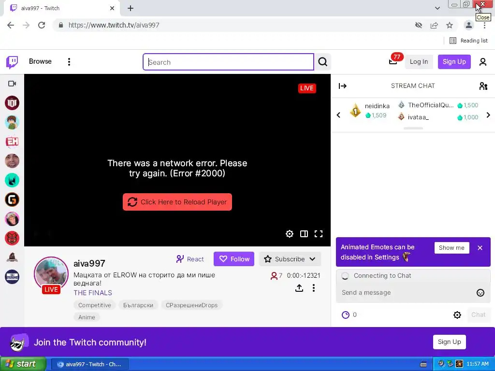Share the stream via upload icon
The image size is (495, 371).
tap(299, 288)
